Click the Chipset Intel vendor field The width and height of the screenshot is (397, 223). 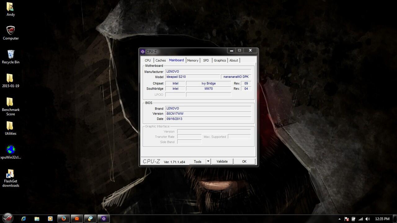tap(175, 83)
